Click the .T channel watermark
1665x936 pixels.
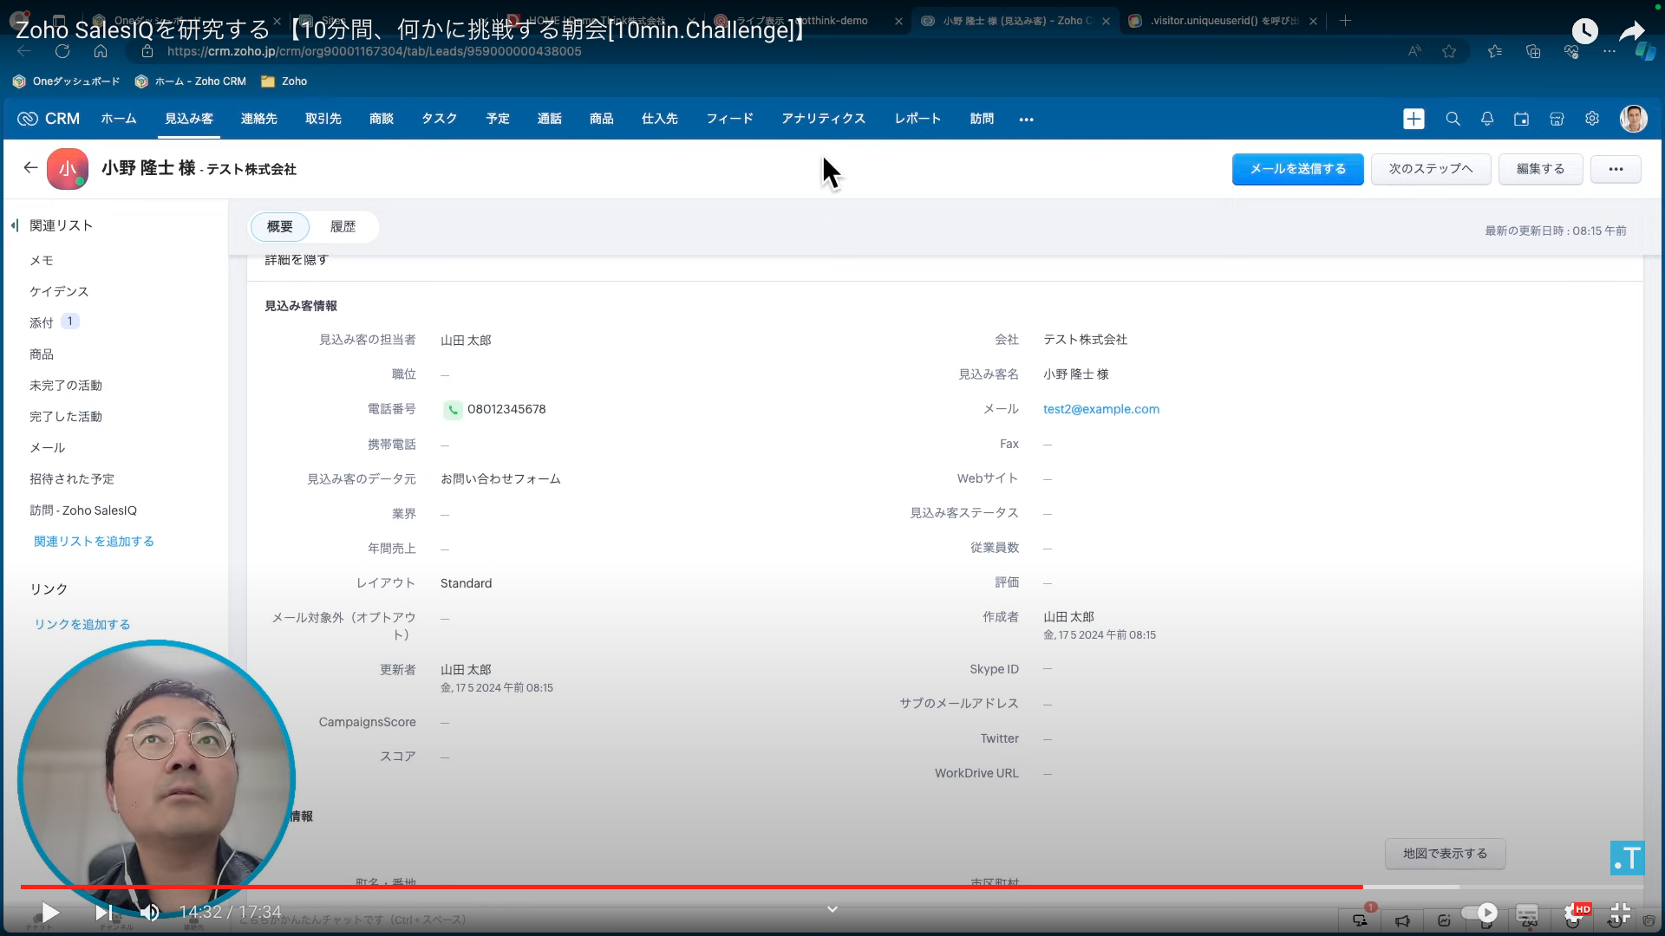1628,857
